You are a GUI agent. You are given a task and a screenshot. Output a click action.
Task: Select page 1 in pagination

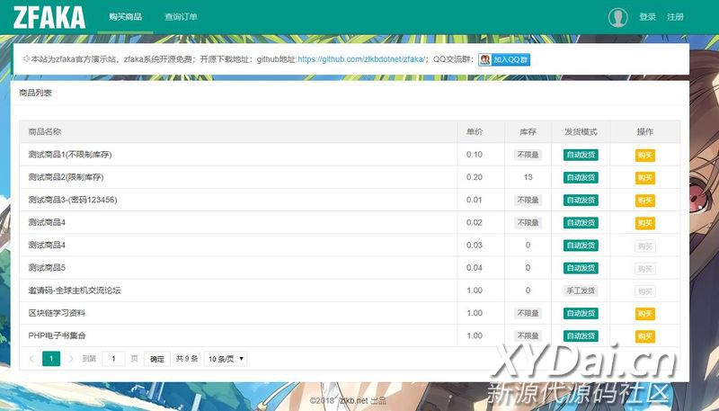(x=51, y=359)
